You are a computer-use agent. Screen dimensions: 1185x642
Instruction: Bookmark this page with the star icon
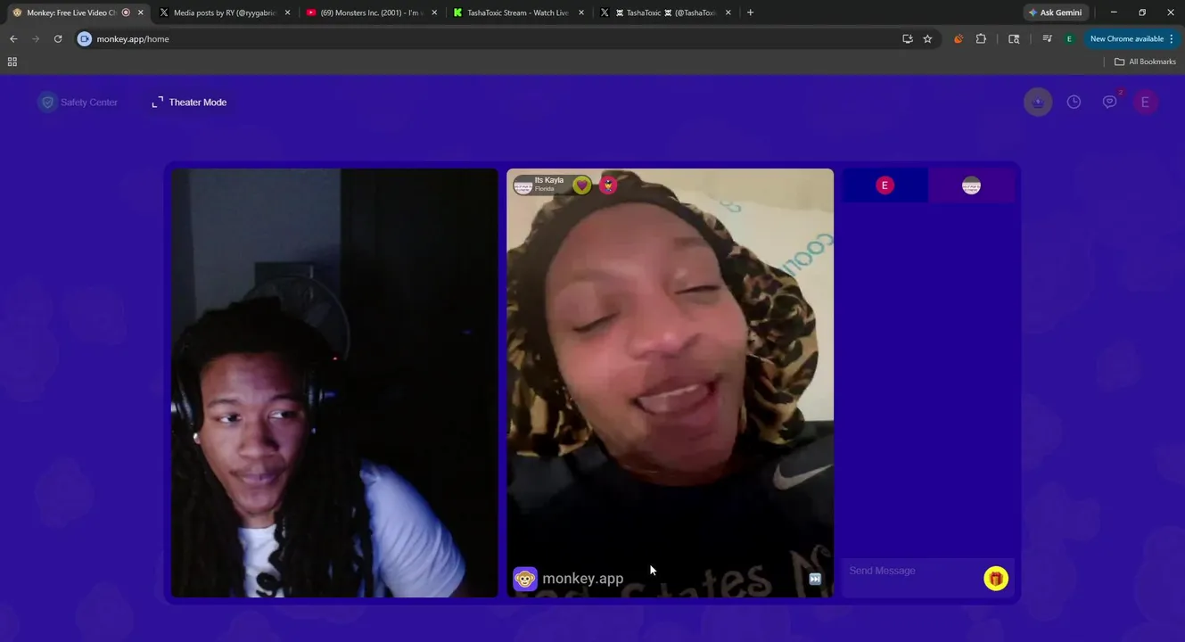pyautogui.click(x=927, y=39)
